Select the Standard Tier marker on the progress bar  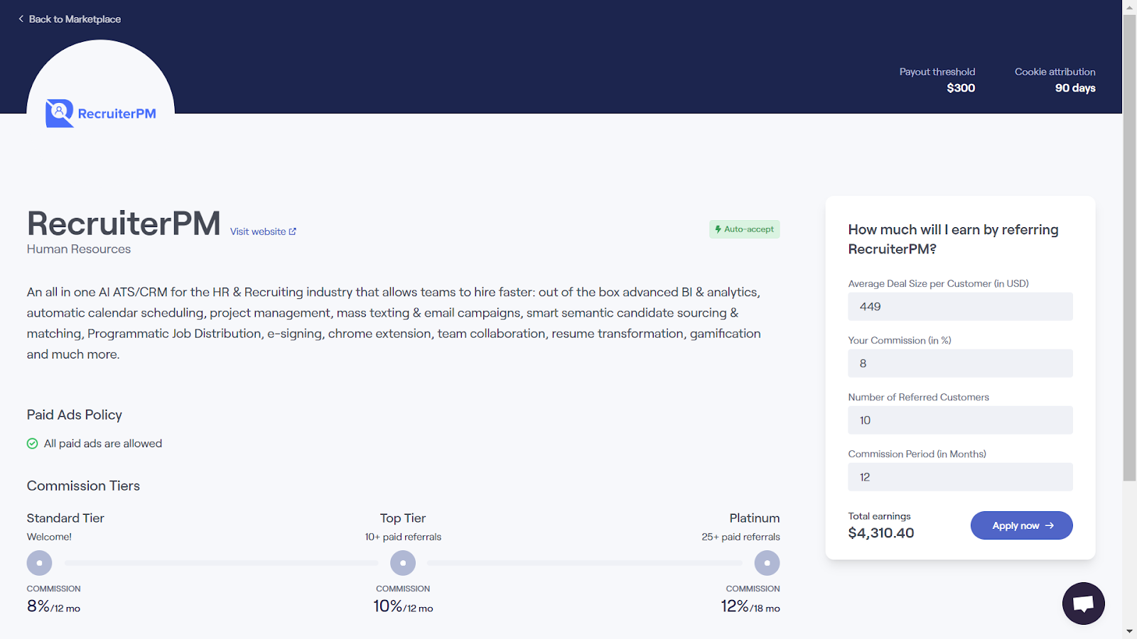(39, 562)
